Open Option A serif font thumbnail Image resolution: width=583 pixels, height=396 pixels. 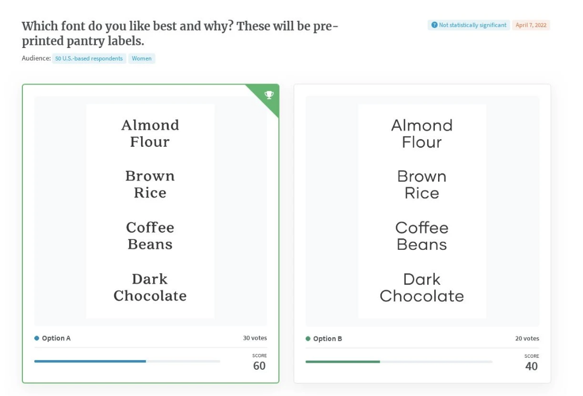(150, 211)
